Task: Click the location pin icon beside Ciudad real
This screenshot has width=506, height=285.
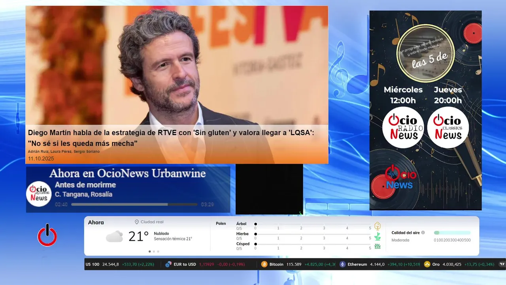Action: point(137,222)
